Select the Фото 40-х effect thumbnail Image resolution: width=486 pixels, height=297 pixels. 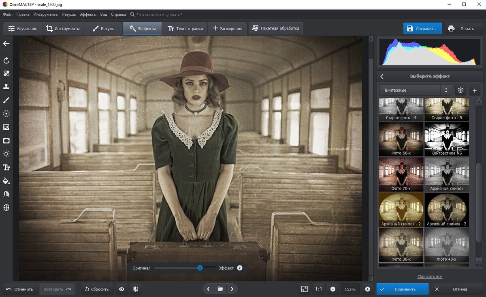pos(447,245)
